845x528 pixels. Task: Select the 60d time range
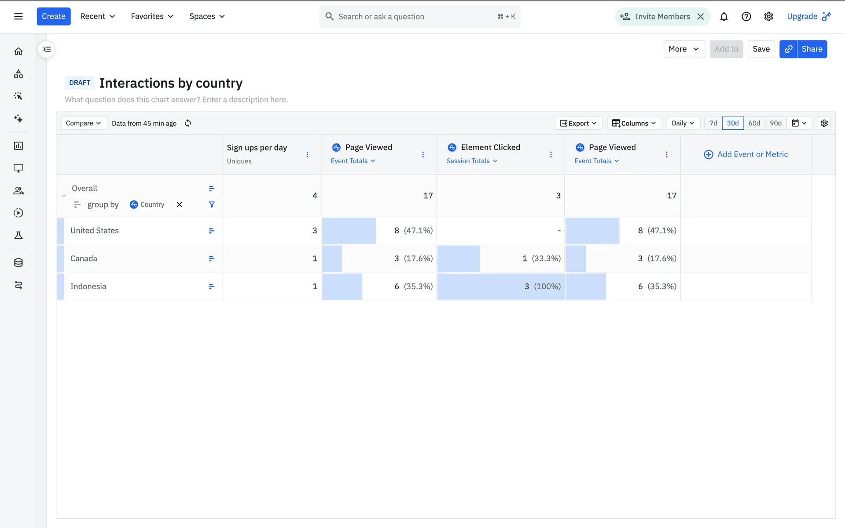(754, 123)
